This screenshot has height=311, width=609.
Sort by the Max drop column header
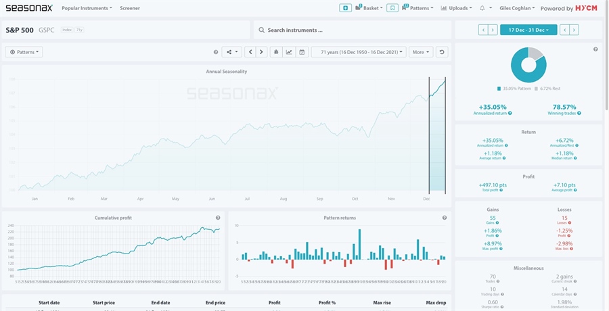[x=436, y=303]
